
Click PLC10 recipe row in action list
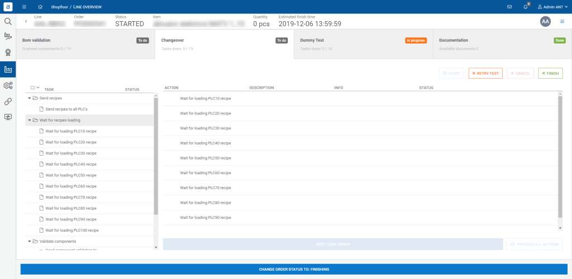[360, 98]
